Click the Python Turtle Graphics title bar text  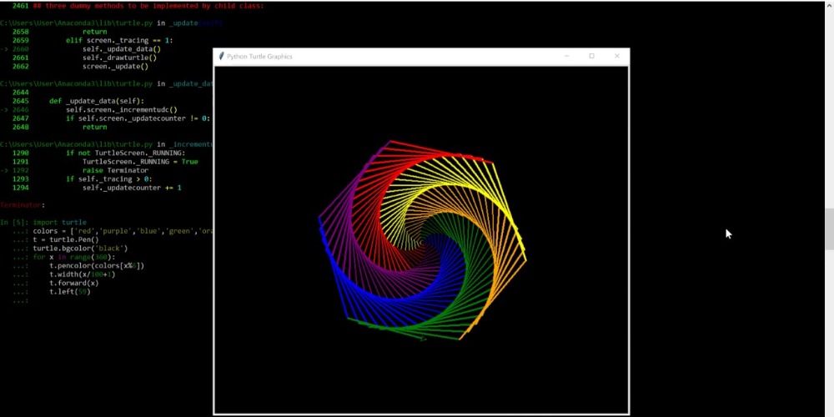(259, 57)
